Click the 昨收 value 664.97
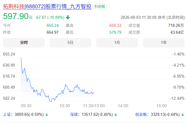 pyautogui.click(x=53, y=32)
